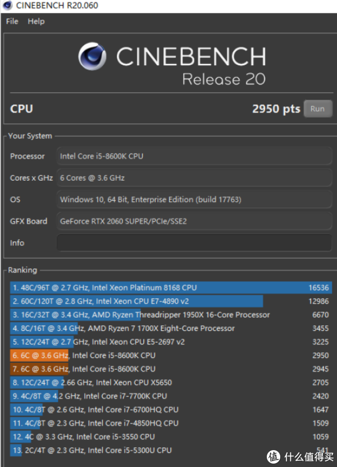The width and height of the screenshot is (337, 467).
Task: Click the Cinebench title bar app icon
Action: (7, 5)
